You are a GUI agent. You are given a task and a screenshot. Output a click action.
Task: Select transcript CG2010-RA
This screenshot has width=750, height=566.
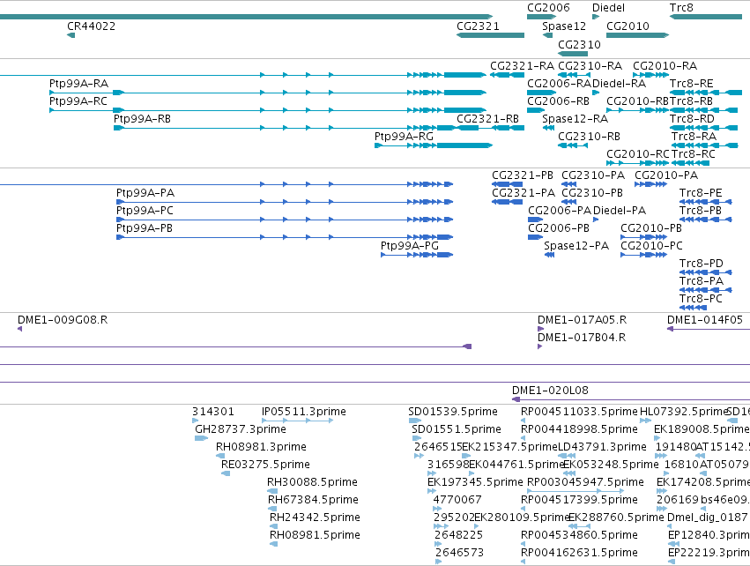[665, 66]
